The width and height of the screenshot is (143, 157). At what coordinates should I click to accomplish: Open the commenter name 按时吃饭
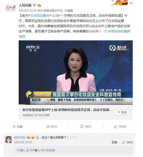click(x=20, y=137)
